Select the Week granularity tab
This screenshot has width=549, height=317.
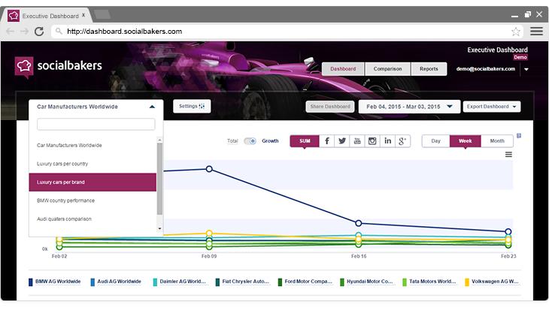click(466, 141)
